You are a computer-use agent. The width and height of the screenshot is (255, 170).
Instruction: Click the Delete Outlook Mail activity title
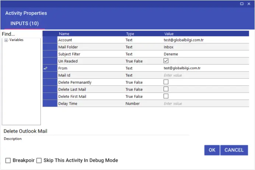[x=25, y=131]
